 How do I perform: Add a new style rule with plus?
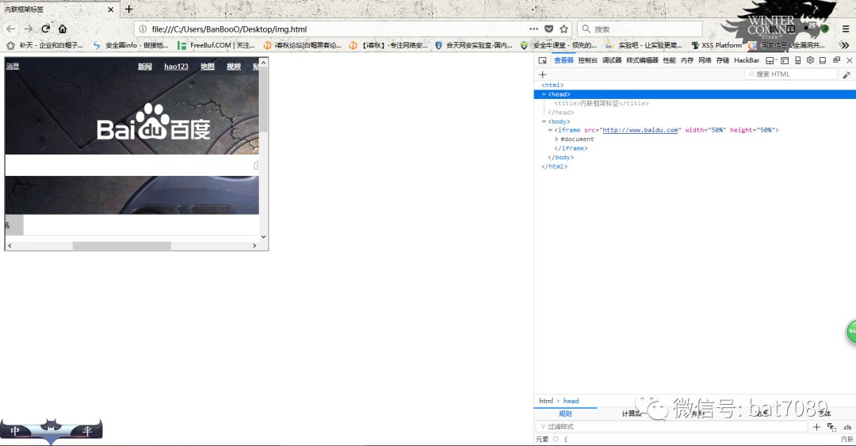click(x=816, y=427)
